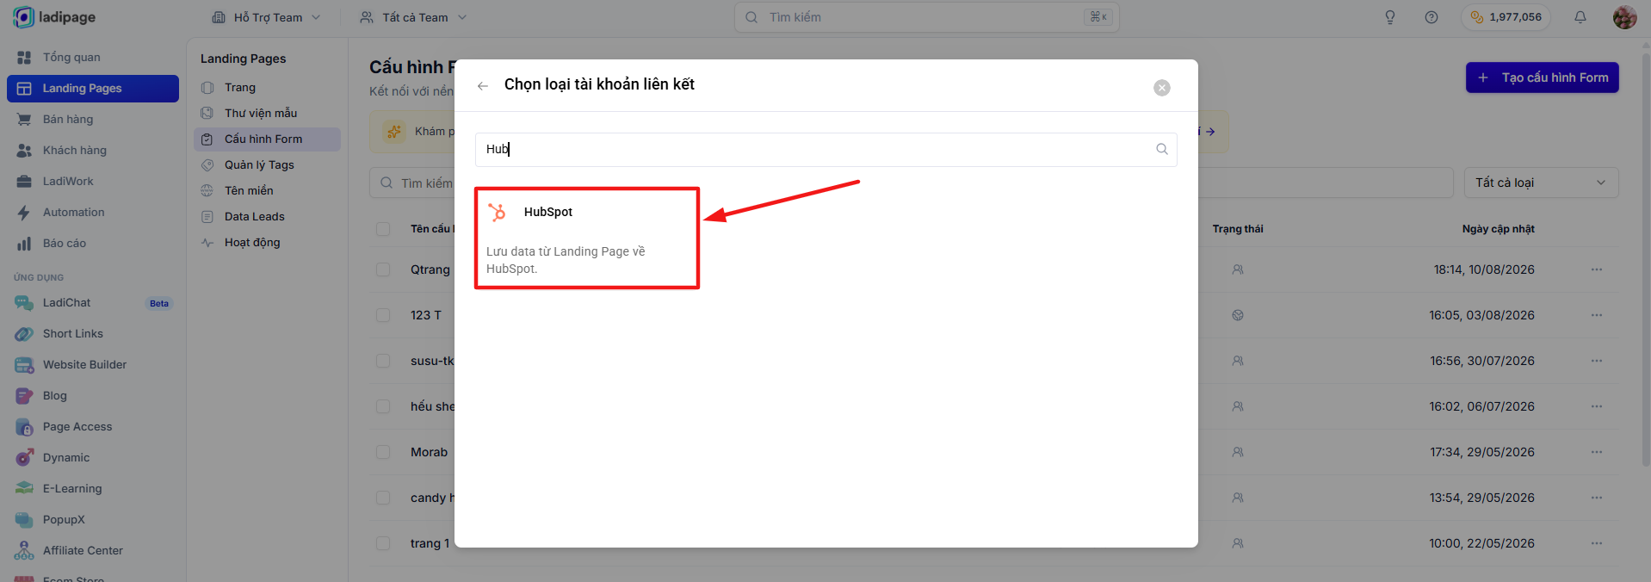Open more options for 10:00, 22/05/2026 row
The width and height of the screenshot is (1651, 582).
tap(1597, 543)
